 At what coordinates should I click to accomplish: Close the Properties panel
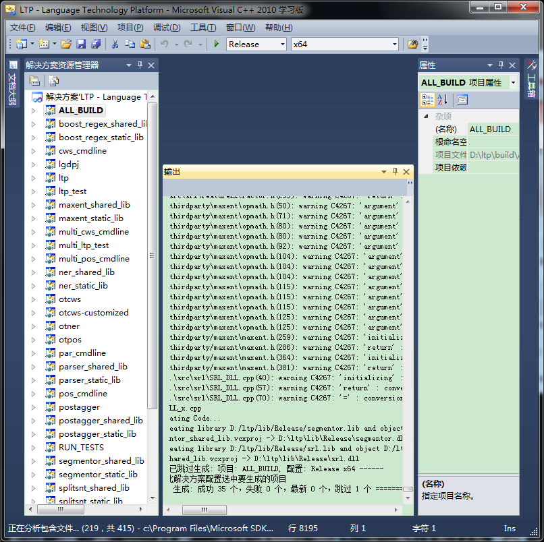tap(512, 65)
